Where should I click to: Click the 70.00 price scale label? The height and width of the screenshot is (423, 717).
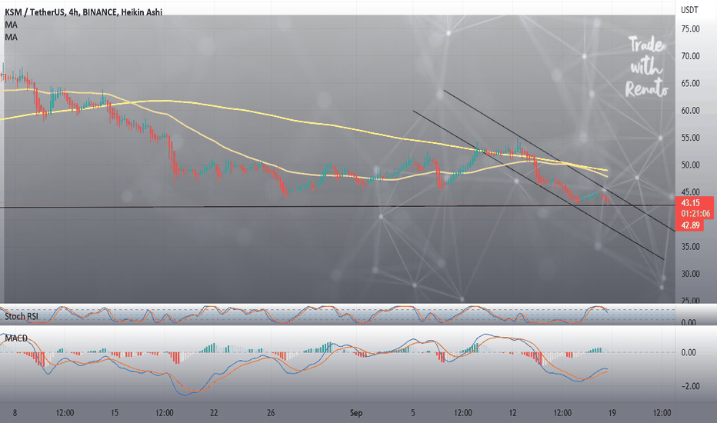(x=691, y=56)
